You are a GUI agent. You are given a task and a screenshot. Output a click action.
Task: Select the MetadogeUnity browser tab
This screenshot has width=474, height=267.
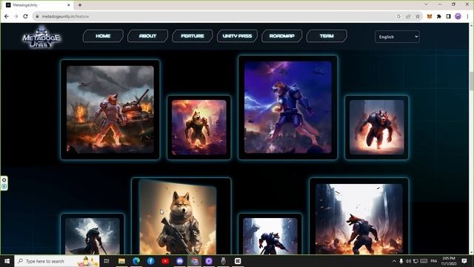(38, 5)
